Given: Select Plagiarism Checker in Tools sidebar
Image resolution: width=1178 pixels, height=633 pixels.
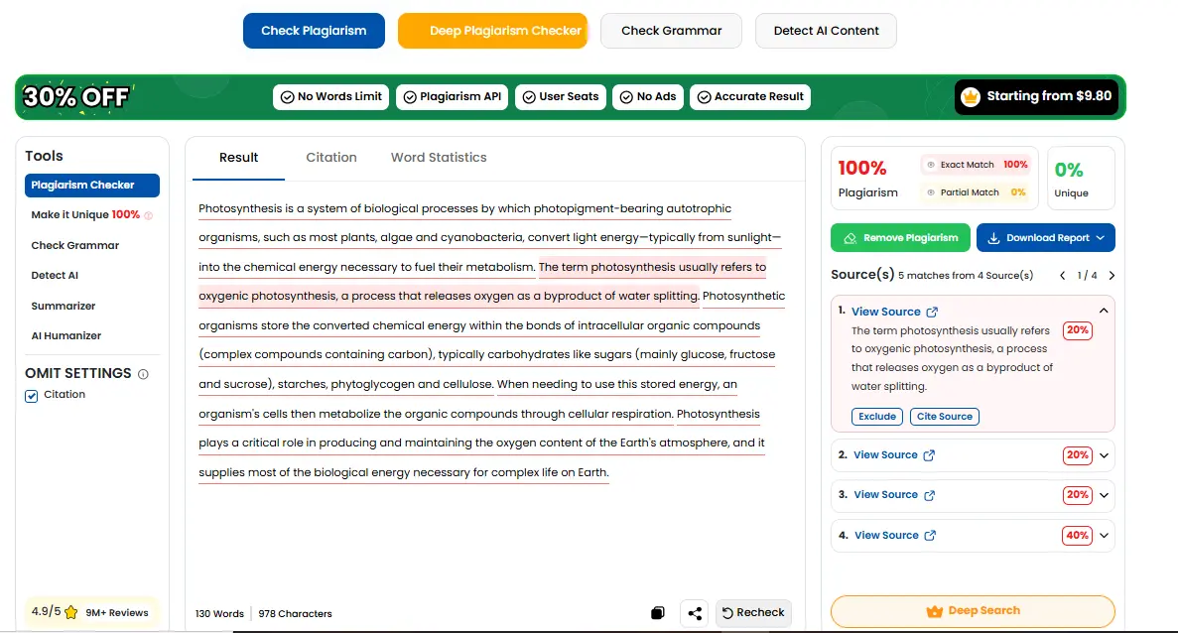Looking at the screenshot, I should pos(92,186).
